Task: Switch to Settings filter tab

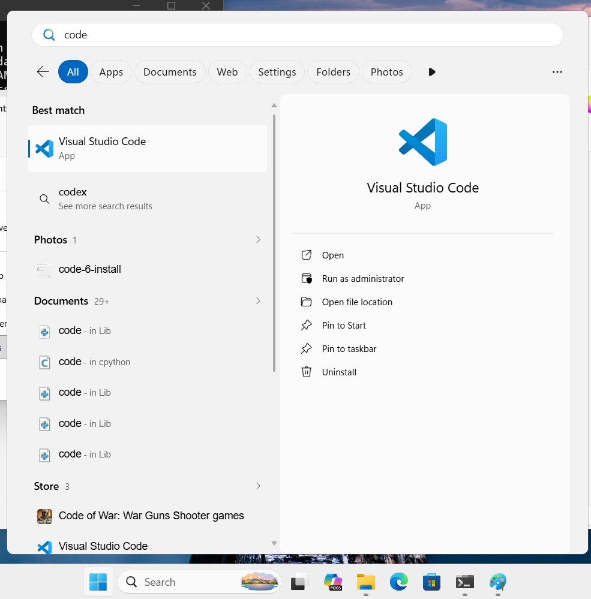Action: coord(277,72)
